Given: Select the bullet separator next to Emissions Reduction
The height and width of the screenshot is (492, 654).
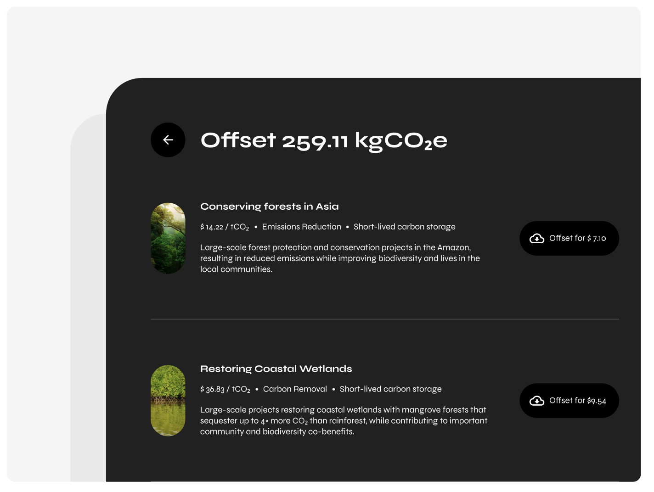Looking at the screenshot, I should [x=256, y=227].
